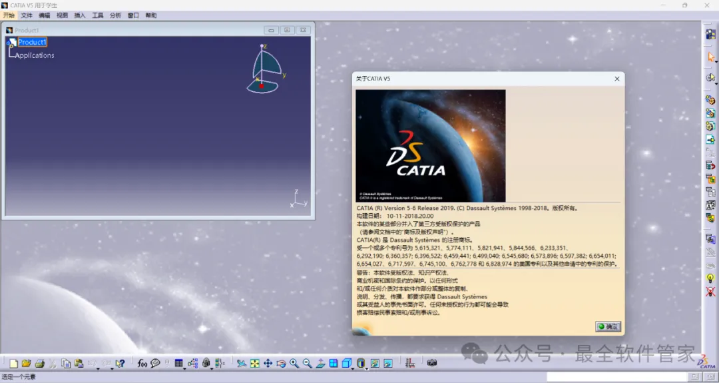
Task: Open the 视图 menu
Action: coord(62,15)
